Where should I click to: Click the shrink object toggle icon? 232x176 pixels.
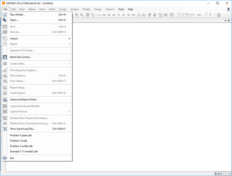pyautogui.click(x=161, y=15)
